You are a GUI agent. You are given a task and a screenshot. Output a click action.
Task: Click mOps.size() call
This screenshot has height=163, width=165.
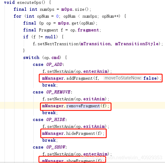[75, 10]
